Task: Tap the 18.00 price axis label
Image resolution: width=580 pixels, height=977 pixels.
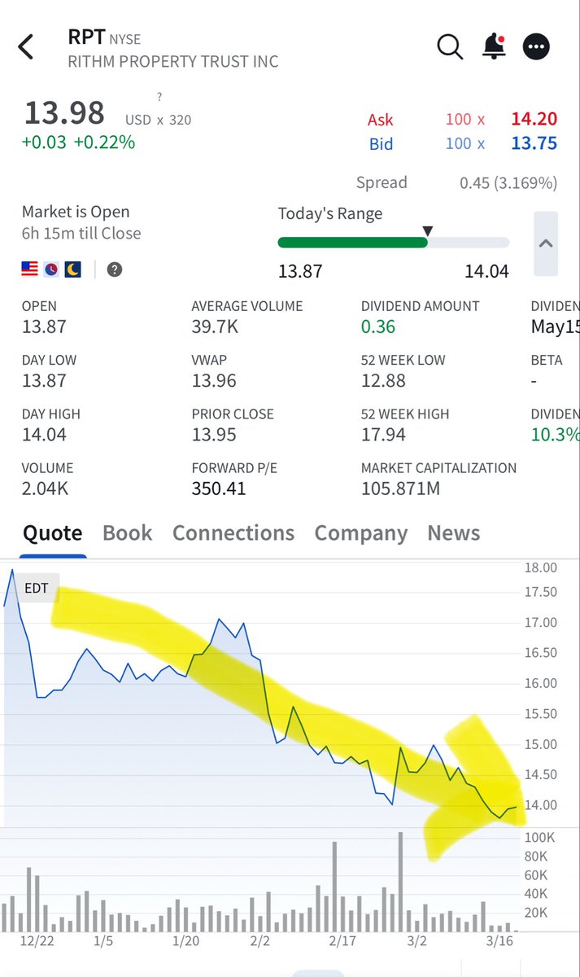Action: coord(541,567)
